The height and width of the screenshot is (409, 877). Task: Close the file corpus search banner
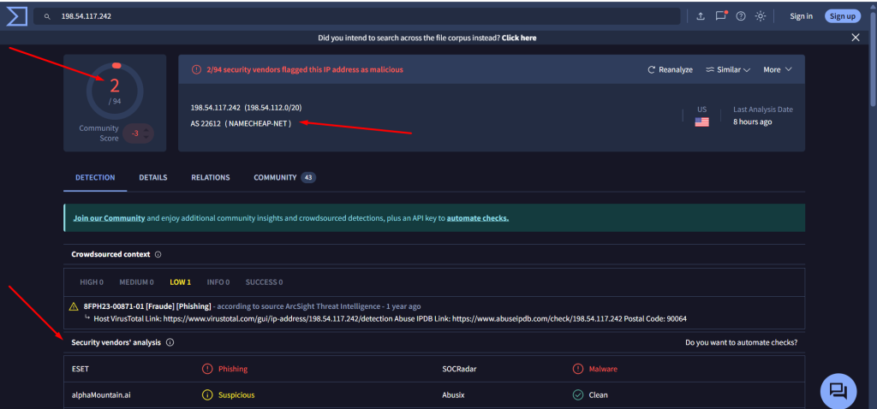856,38
